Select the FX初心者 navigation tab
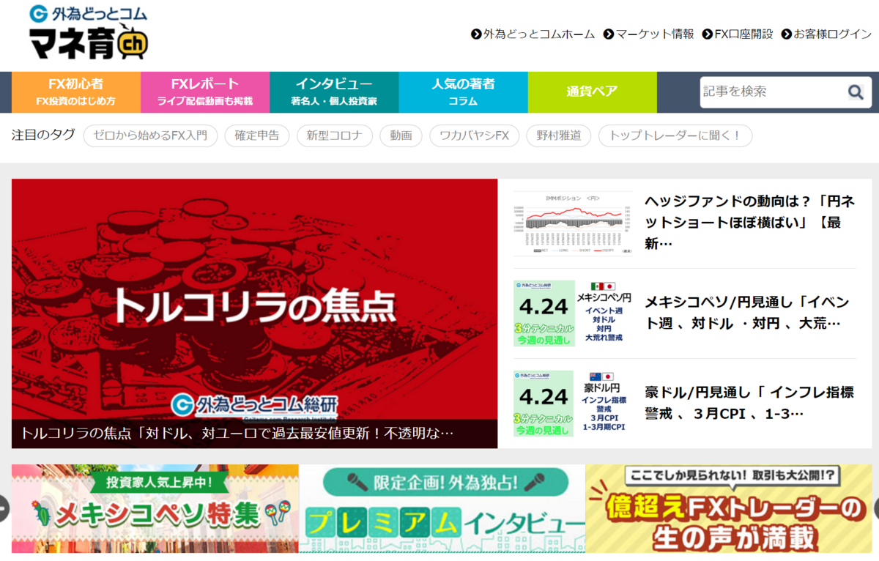 coord(76,92)
